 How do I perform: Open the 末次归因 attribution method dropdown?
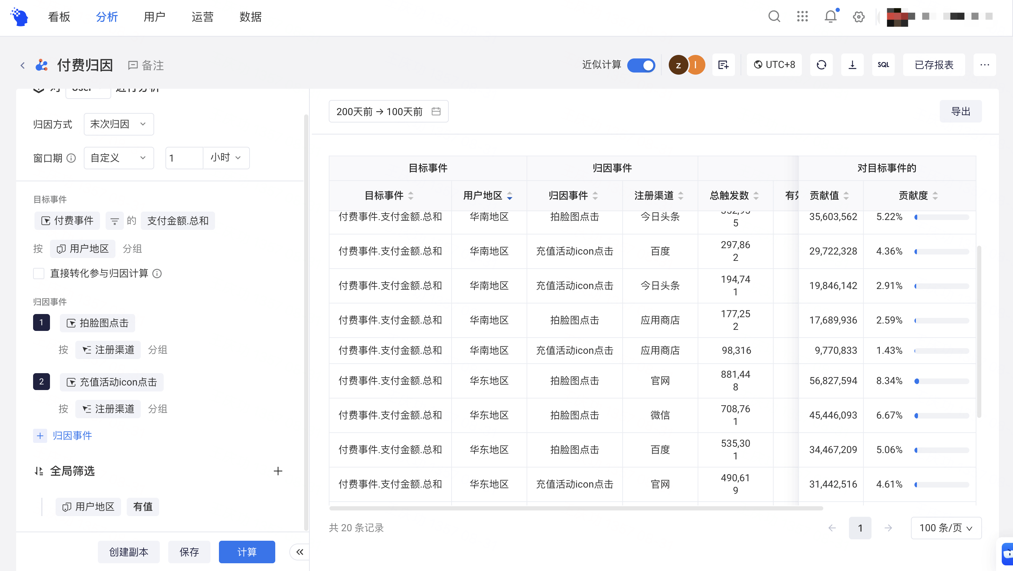(x=118, y=124)
